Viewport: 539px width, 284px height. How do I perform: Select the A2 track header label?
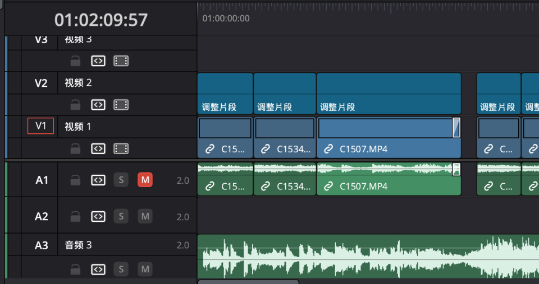[x=42, y=216]
